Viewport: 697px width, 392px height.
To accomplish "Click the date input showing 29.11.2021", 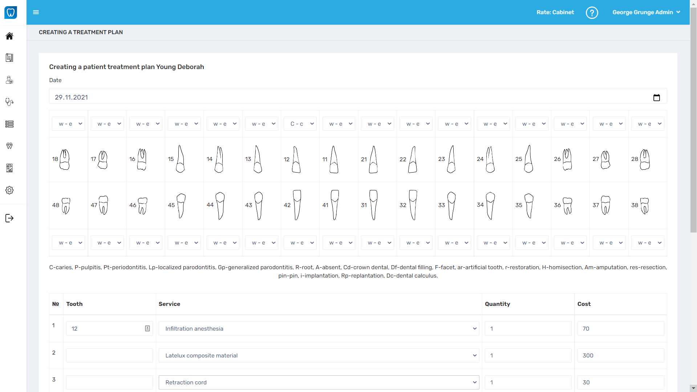I will point(218,97).
